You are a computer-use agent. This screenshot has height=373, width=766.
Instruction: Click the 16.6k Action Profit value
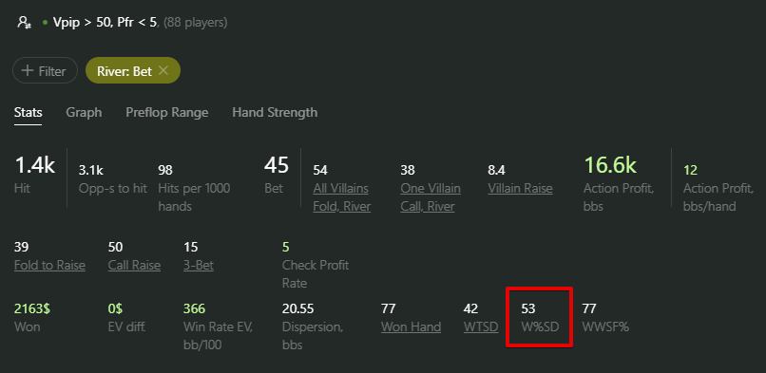610,165
